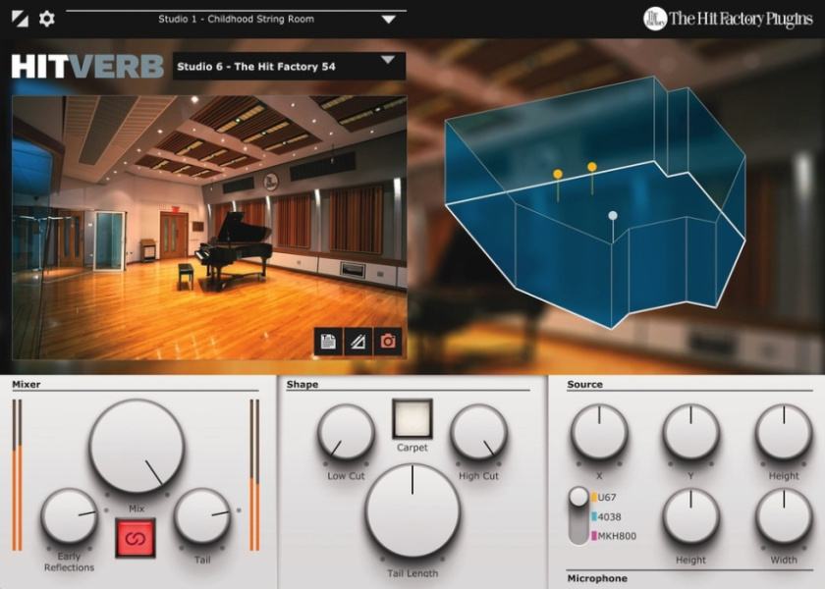Click the Microphone Width knob
Viewport: 825px width, 589px height.
(x=784, y=516)
